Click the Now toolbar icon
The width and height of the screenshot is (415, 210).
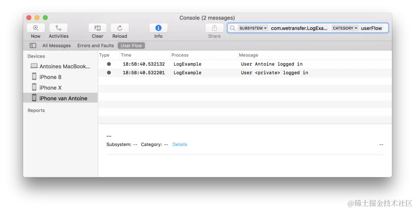click(36, 28)
